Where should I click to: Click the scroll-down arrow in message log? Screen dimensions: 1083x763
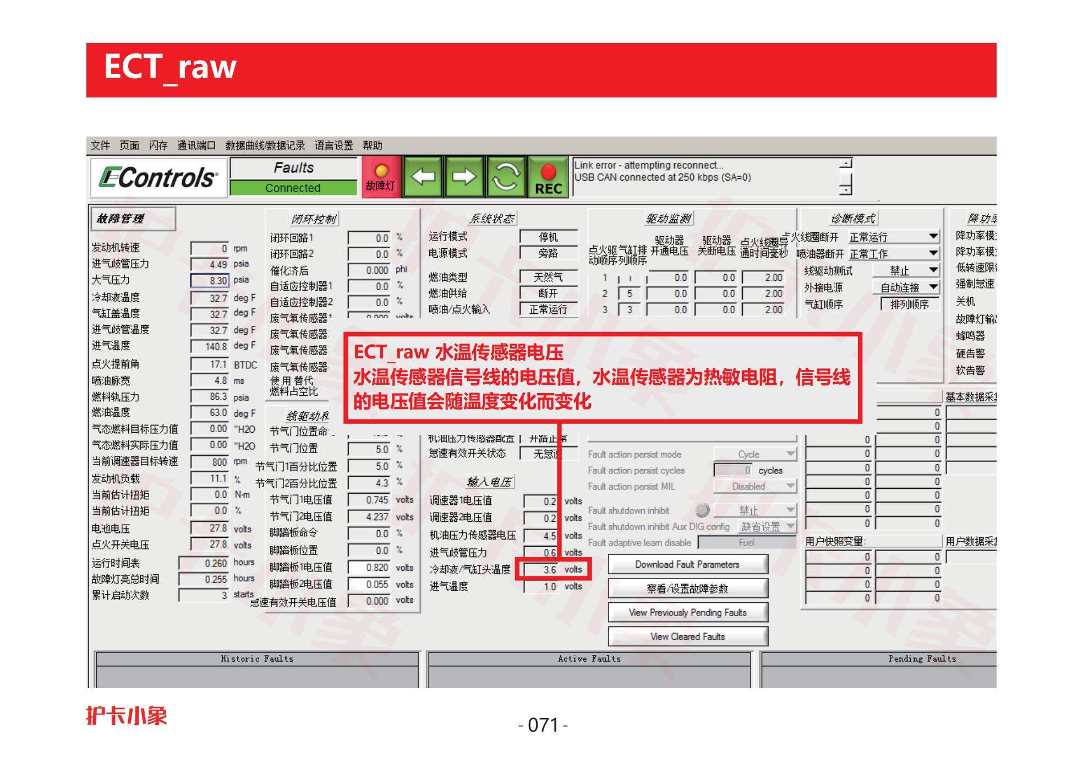(x=846, y=190)
